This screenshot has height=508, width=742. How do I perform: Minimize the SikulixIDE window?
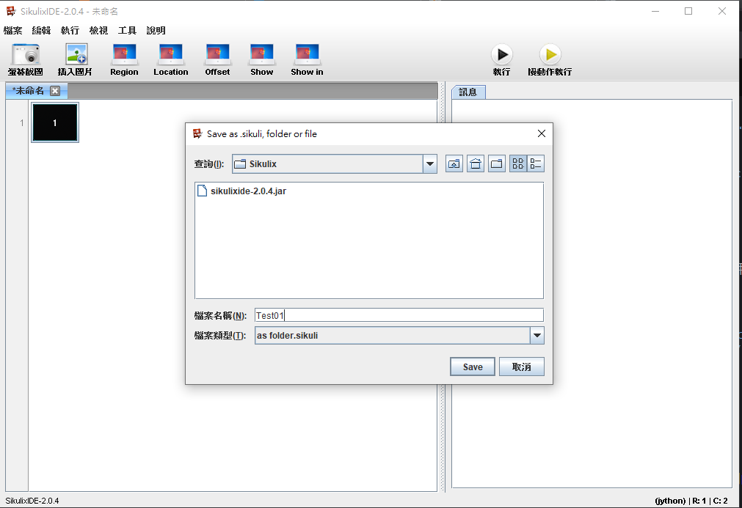(x=655, y=11)
